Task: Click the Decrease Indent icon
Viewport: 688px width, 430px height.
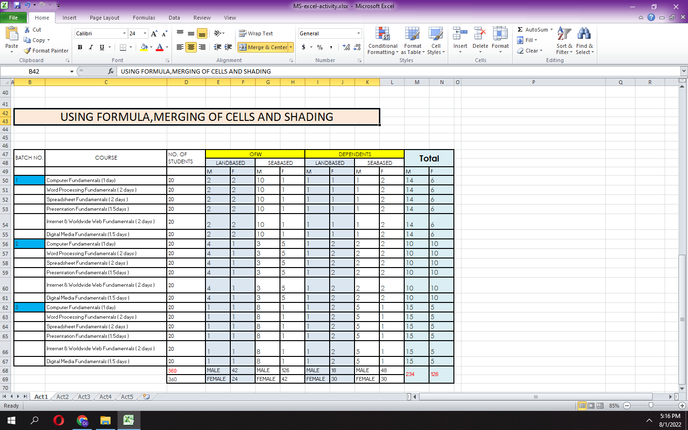Action: [x=217, y=47]
